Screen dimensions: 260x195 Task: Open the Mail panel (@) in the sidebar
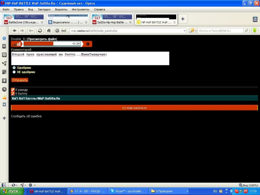click(x=4, y=38)
